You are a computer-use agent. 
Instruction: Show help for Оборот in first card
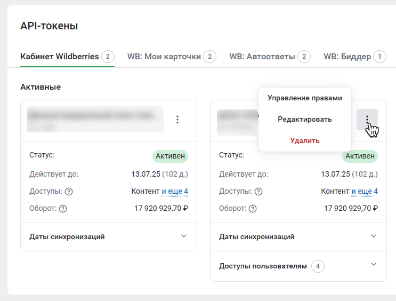pyautogui.click(x=63, y=209)
